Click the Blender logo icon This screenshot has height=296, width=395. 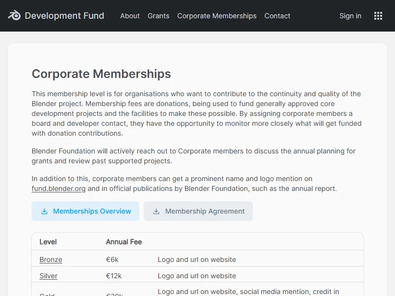click(14, 16)
